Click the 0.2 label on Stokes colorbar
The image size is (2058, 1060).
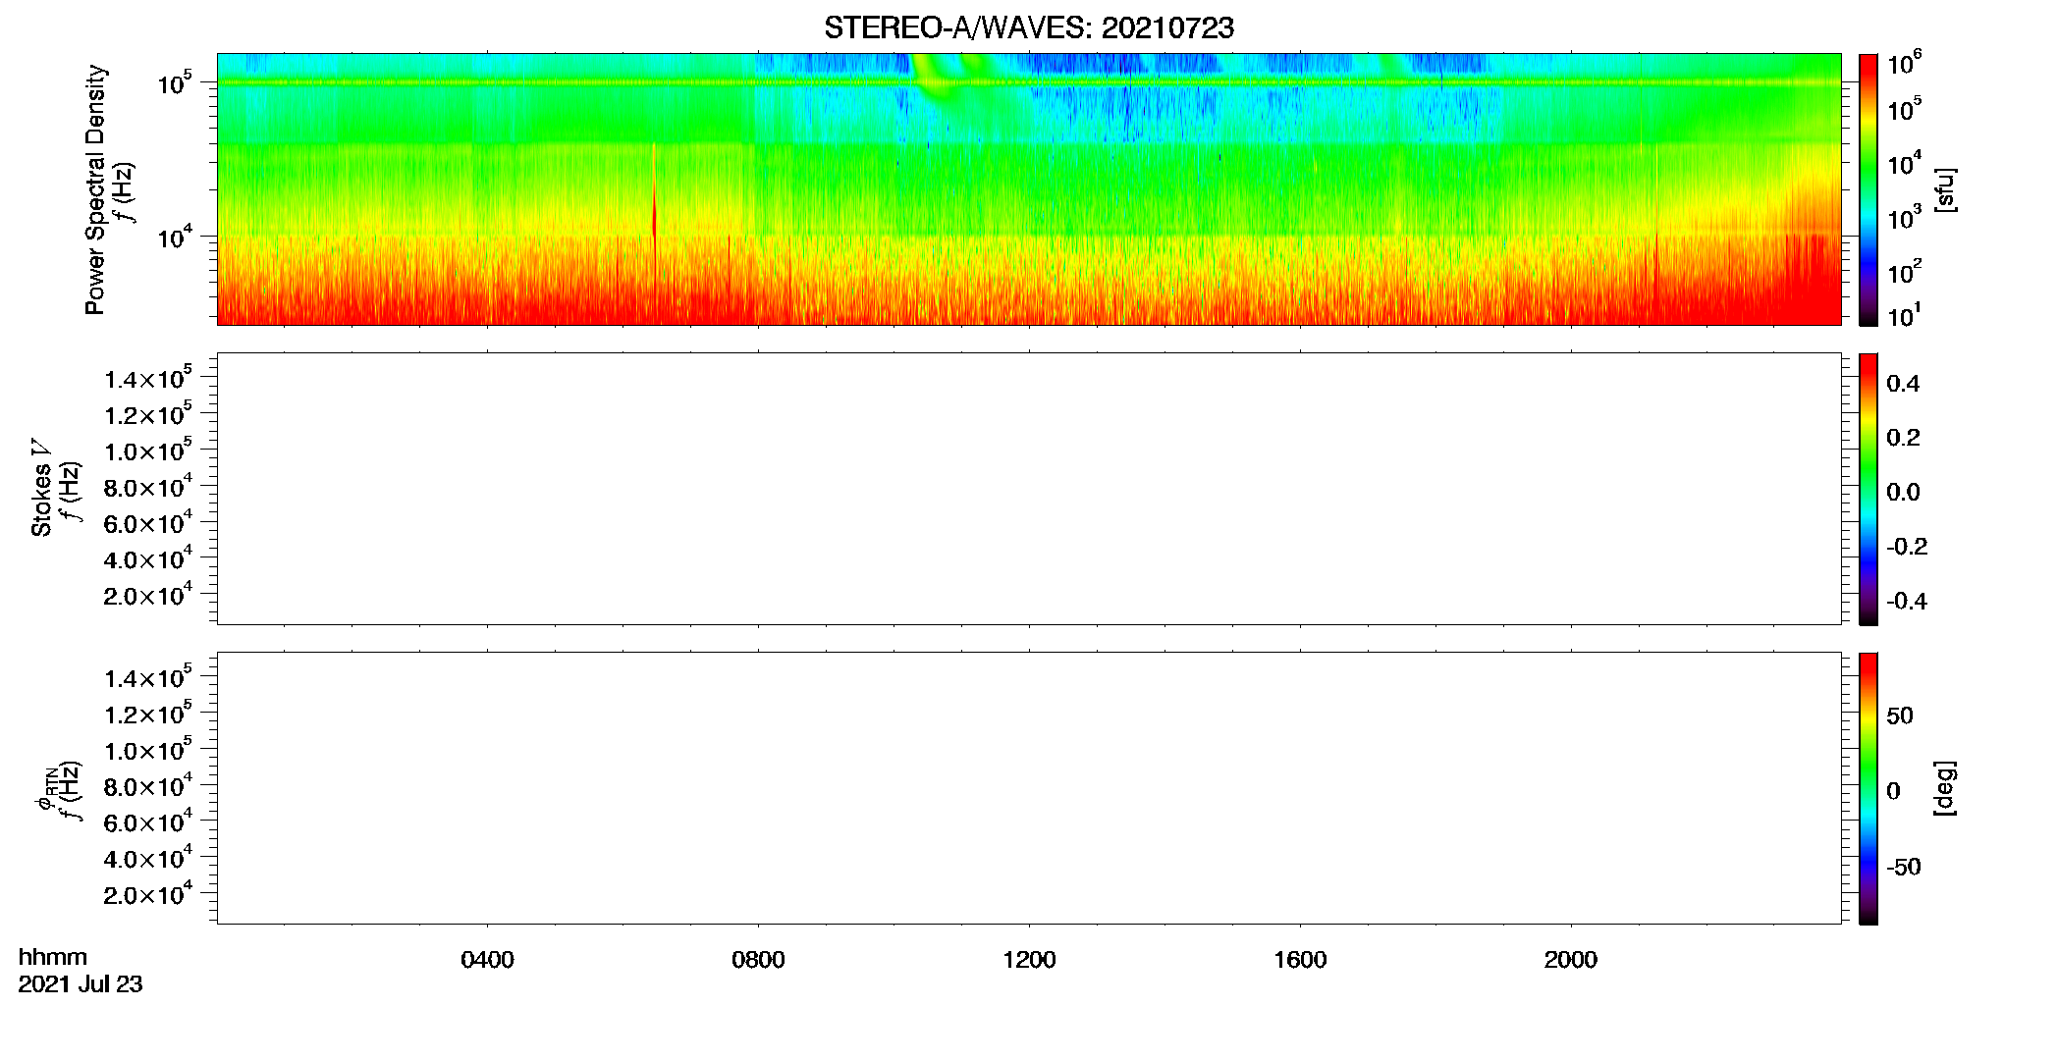(1903, 438)
